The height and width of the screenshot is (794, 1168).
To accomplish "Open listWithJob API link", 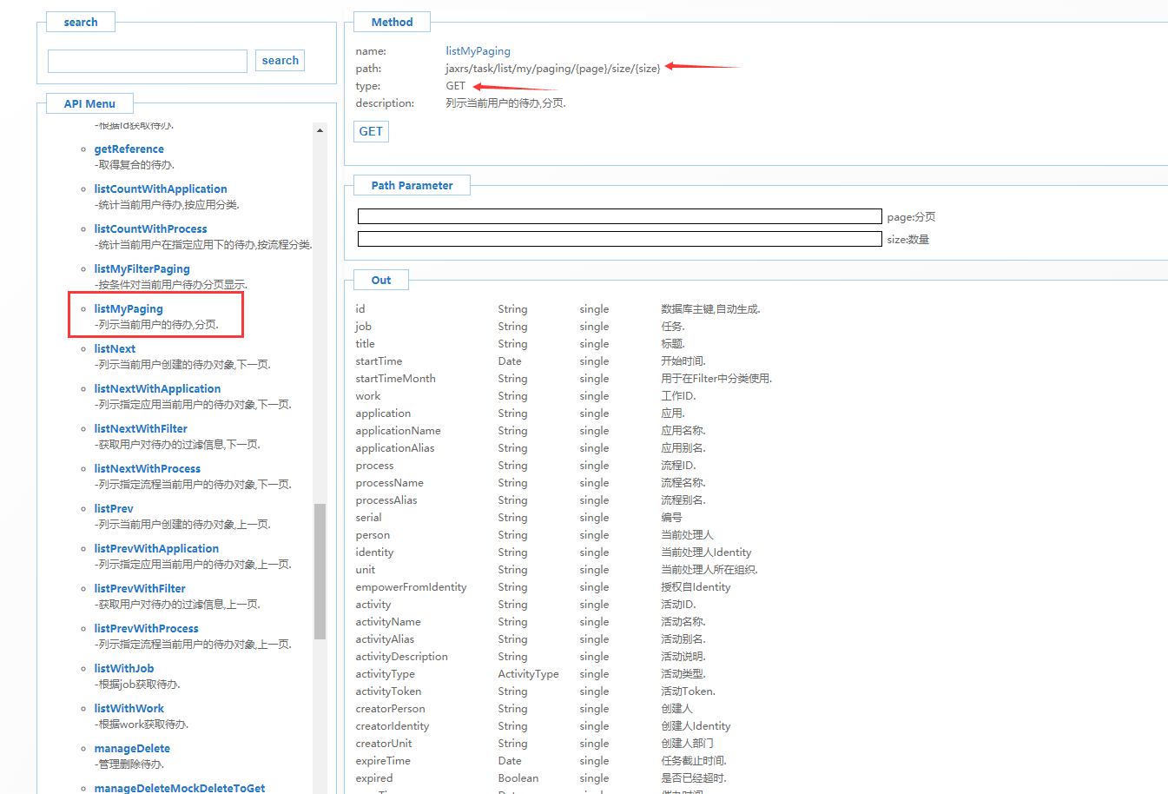I will click(124, 669).
